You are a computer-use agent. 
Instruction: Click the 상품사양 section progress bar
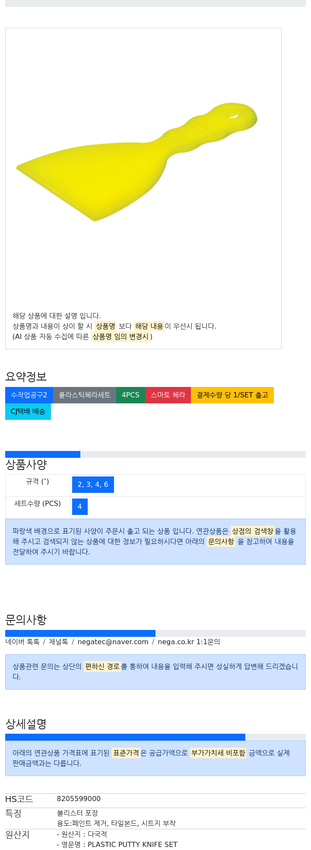[x=155, y=454]
